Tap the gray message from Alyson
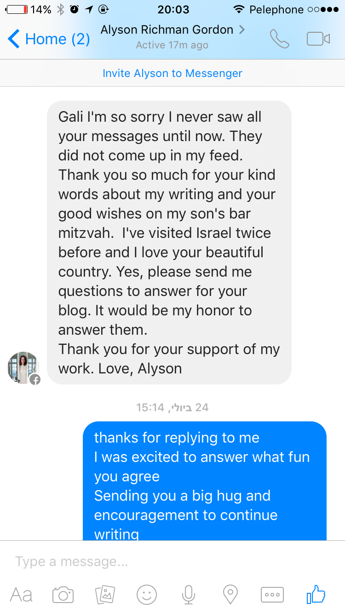The image size is (345, 615). click(169, 242)
